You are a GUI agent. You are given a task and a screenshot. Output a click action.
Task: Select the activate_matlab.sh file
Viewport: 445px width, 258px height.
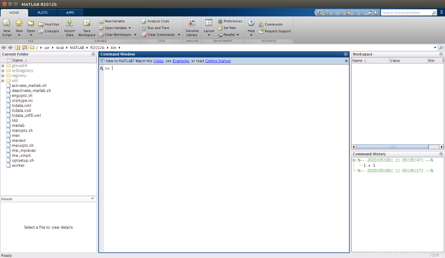29,86
